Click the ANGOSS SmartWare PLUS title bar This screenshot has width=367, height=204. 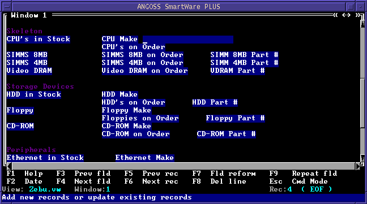(179, 7)
